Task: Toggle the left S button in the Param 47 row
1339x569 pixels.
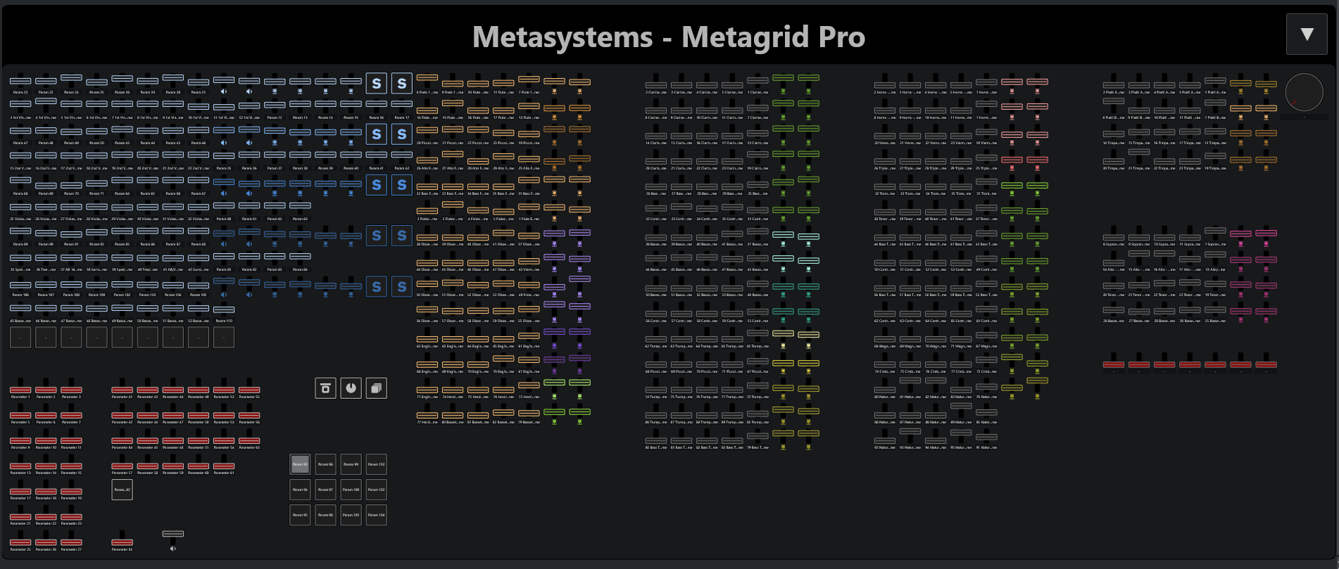Action: [x=377, y=134]
